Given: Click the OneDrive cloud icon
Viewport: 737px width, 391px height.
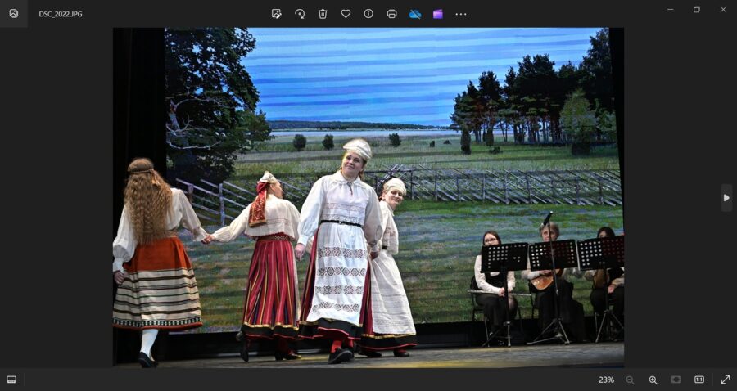Looking at the screenshot, I should [x=415, y=14].
